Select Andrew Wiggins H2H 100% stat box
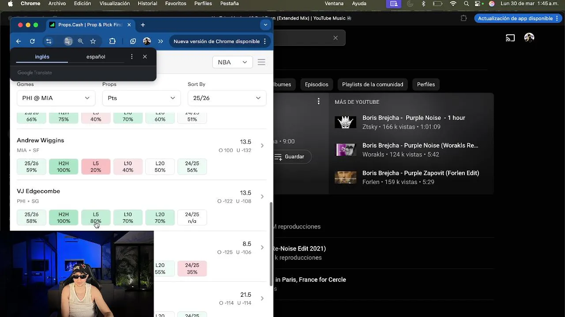565x317 pixels. click(x=64, y=167)
